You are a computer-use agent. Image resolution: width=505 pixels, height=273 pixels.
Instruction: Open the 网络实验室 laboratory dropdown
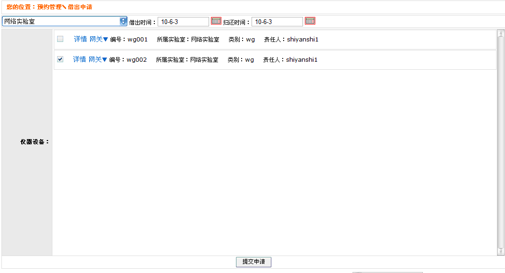point(64,21)
